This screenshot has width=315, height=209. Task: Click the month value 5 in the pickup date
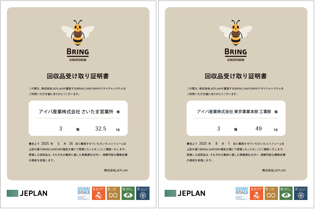tap(59, 144)
